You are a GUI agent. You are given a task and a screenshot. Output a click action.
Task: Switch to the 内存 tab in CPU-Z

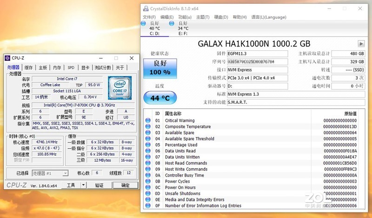click(57, 67)
